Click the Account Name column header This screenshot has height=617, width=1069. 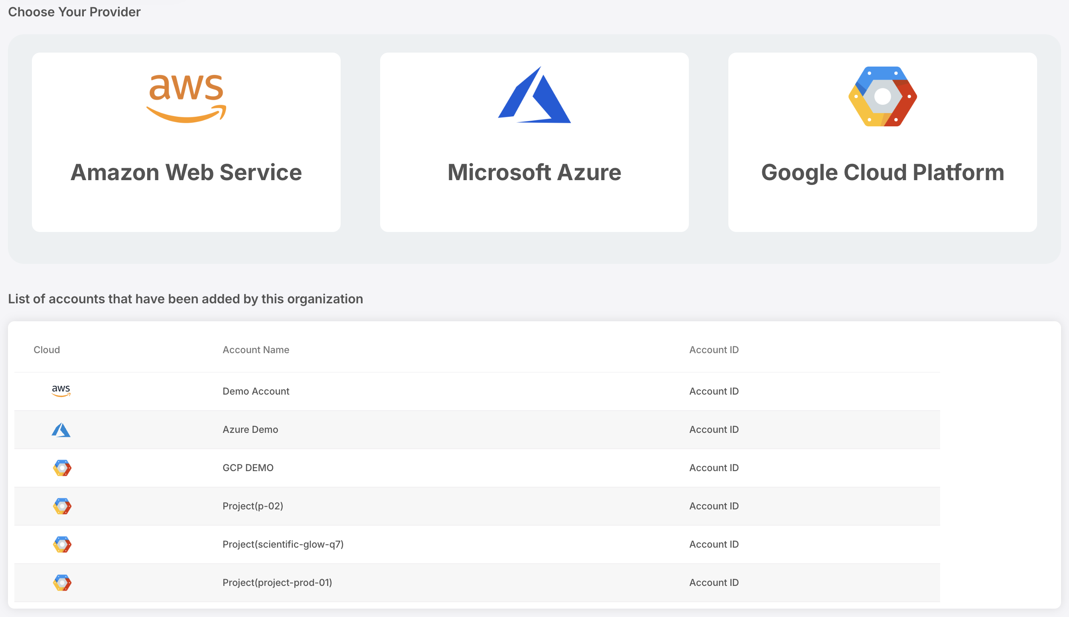[256, 350]
